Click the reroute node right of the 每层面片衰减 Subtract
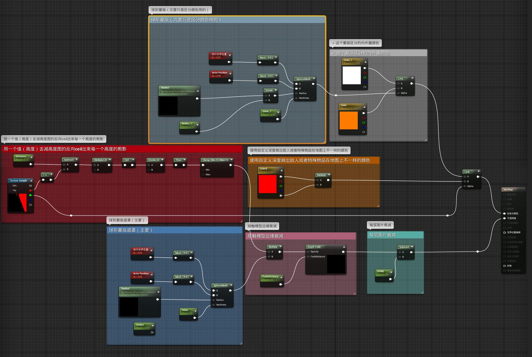Image resolution: width=532 pixels, height=357 pixels. pyautogui.click(x=478, y=252)
